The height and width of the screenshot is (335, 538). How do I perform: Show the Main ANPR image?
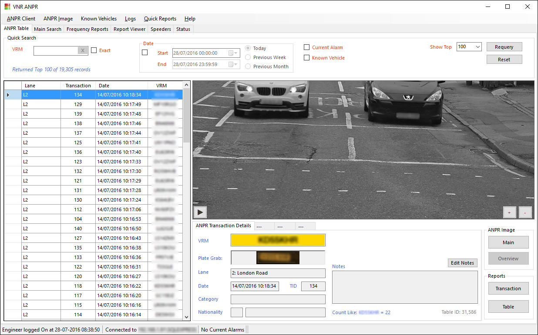click(508, 242)
